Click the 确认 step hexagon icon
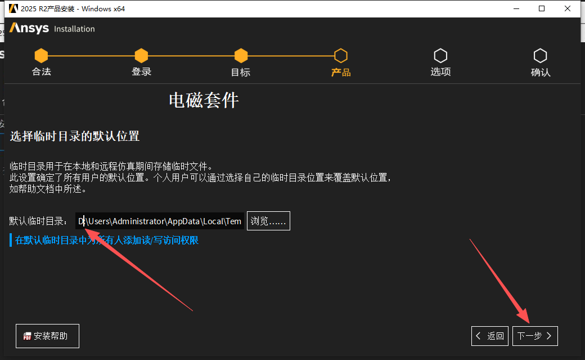 pos(541,56)
